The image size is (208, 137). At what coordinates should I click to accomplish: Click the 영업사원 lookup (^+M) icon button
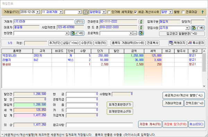click(x=198, y=28)
